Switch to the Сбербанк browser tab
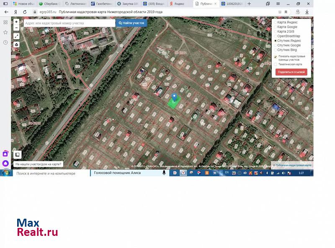The width and height of the screenshot is (335, 248). coord(50,3)
